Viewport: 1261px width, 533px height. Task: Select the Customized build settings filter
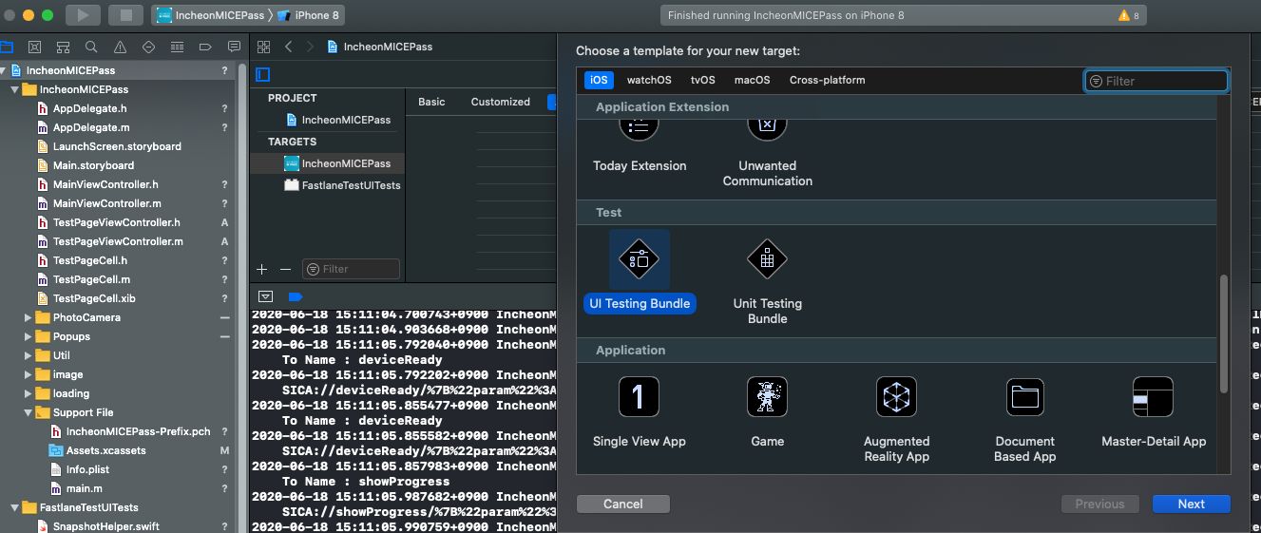(501, 102)
